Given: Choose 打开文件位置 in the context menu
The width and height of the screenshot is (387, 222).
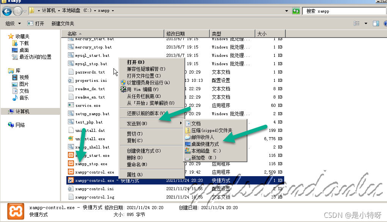Looking at the screenshot, I should pyautogui.click(x=151, y=76).
